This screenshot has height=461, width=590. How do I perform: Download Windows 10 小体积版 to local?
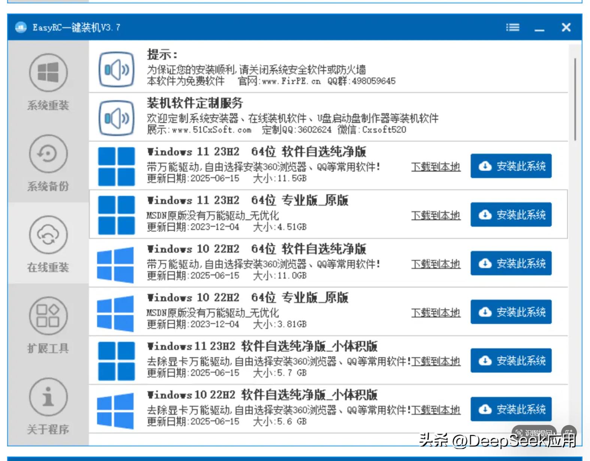[436, 410]
